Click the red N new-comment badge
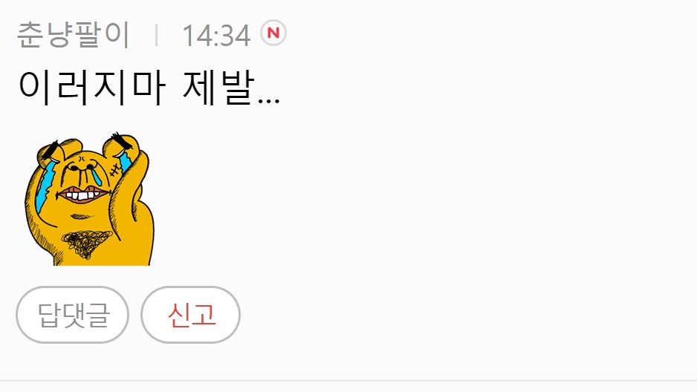The height and width of the screenshot is (392, 697). pyautogui.click(x=273, y=33)
